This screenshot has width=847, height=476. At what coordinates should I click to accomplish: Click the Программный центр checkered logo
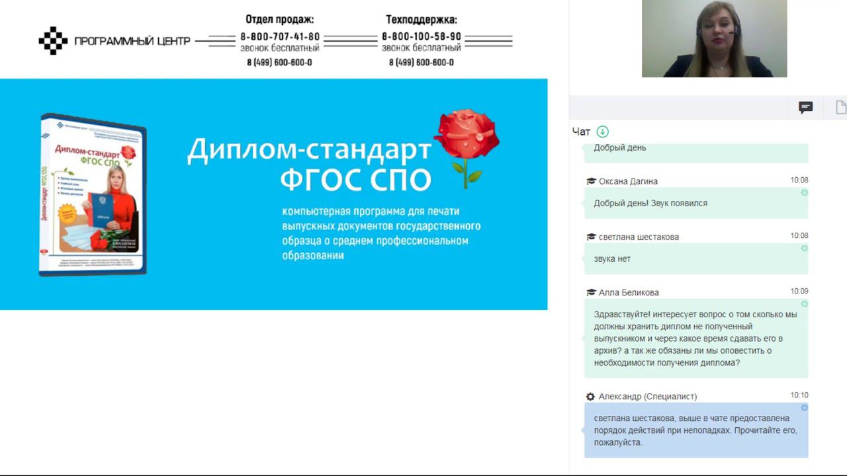click(53, 41)
